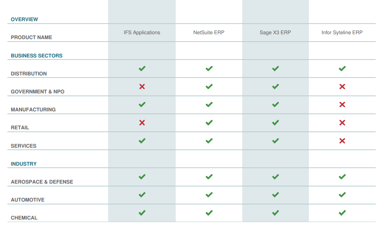This screenshot has width=387, height=234.
Task: Click the IFS Applications Distribution checkmark
Action: click(142, 68)
